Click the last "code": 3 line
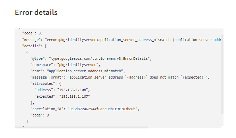This screenshot has height=138, width=236. [40, 115]
